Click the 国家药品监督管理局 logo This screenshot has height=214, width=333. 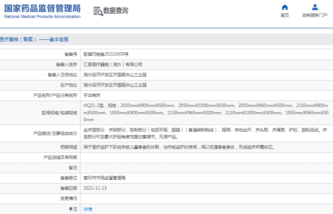(42, 9)
